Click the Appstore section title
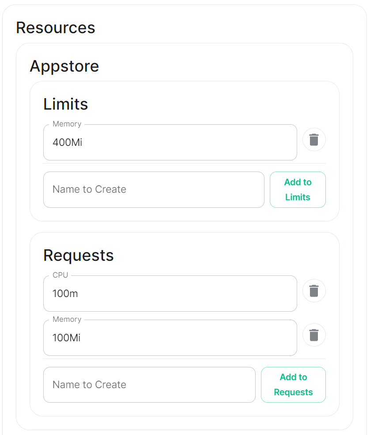 (x=64, y=66)
